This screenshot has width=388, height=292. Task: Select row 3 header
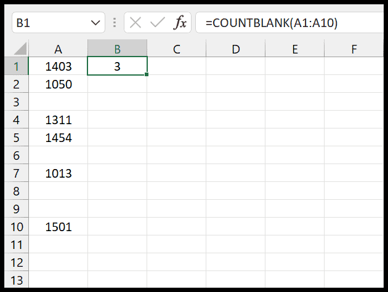tap(17, 102)
